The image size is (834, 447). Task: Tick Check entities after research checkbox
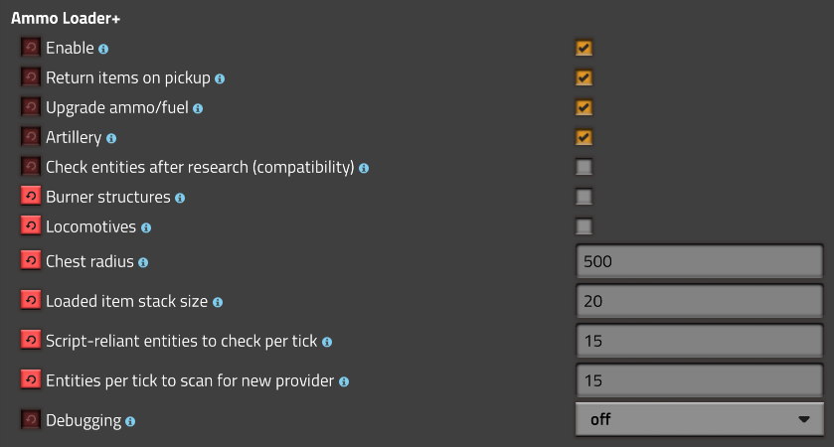point(584,167)
